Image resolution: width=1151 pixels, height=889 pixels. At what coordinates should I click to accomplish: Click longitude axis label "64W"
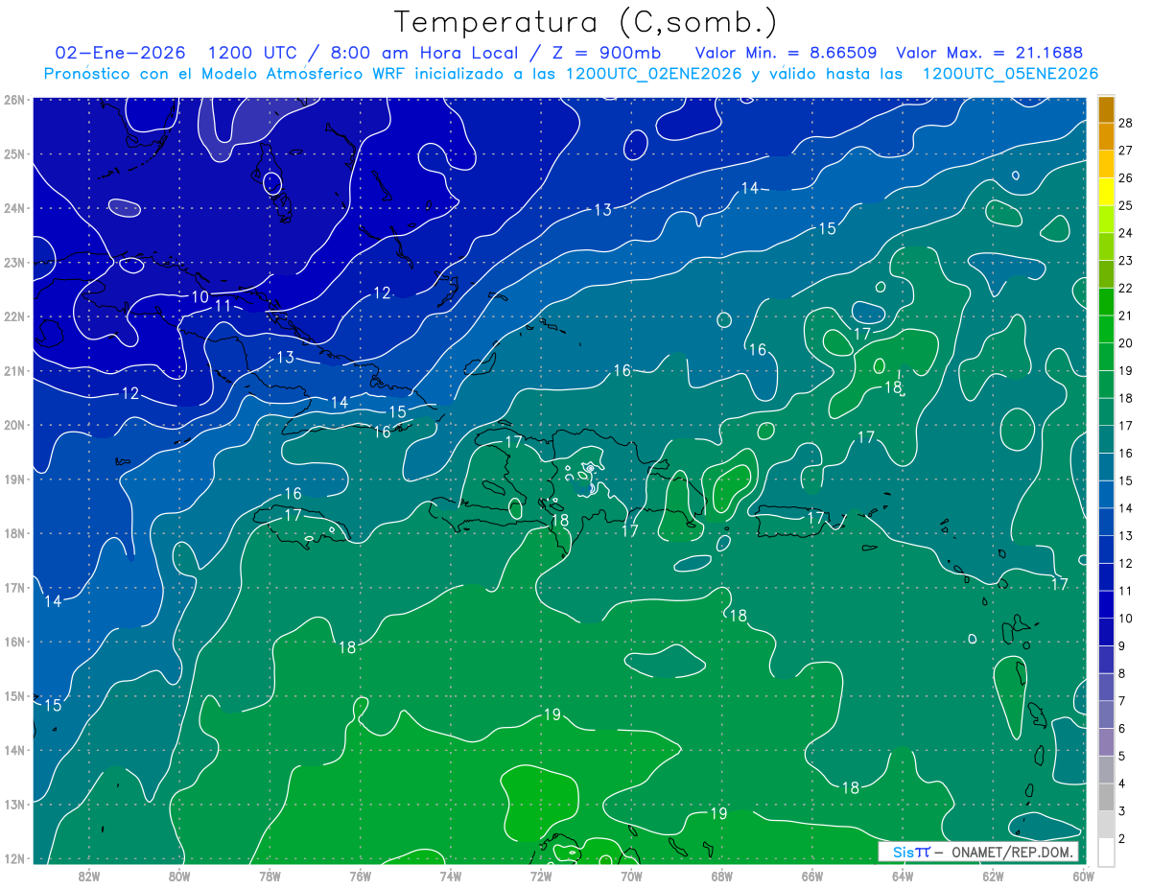(x=903, y=876)
